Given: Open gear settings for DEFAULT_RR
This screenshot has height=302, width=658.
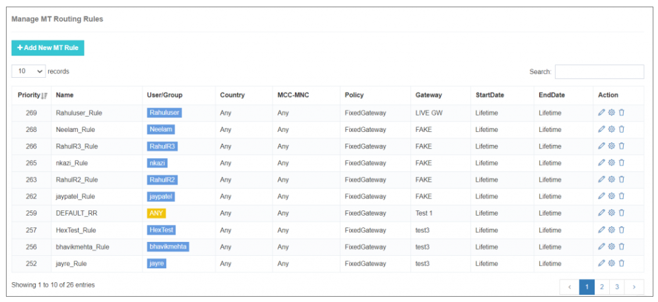Looking at the screenshot, I should coord(611,213).
